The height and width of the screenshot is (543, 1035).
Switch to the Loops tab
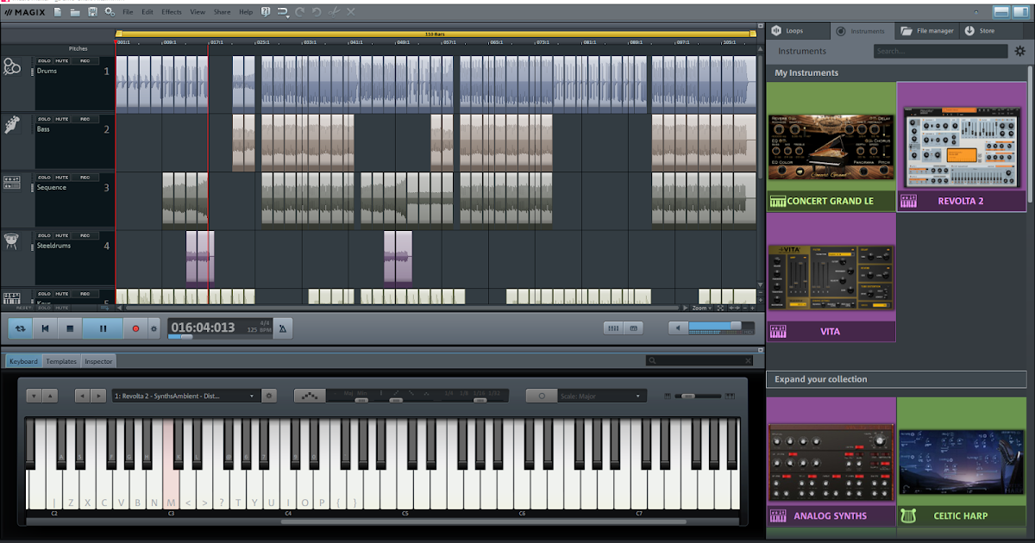pyautogui.click(x=798, y=31)
